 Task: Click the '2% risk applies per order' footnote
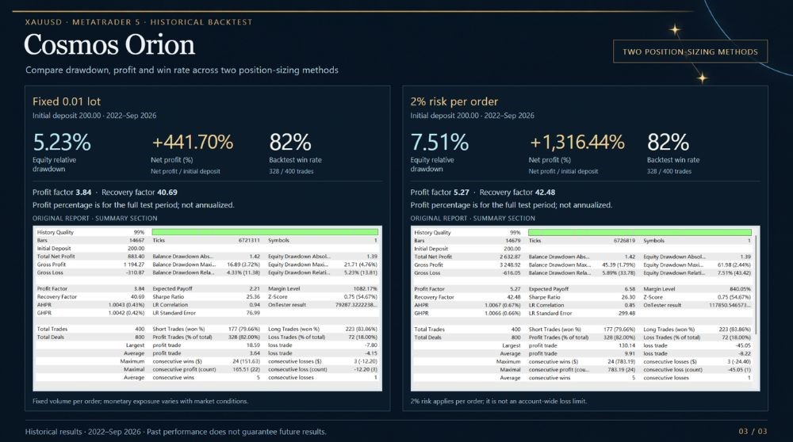coord(499,402)
